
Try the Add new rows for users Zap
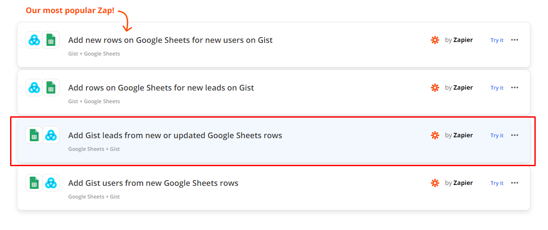[x=497, y=40]
